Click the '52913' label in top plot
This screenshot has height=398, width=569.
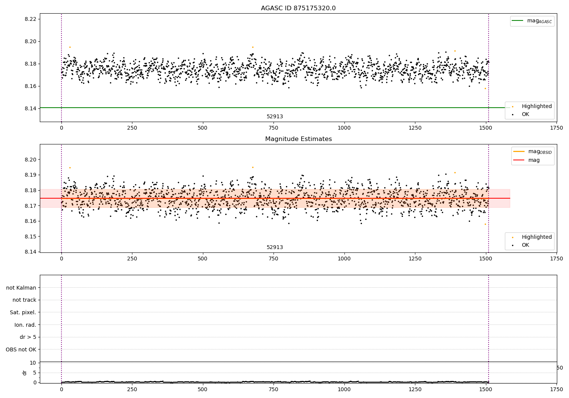pos(275,117)
